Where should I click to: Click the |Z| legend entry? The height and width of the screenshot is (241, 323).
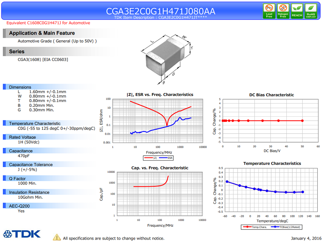coord(150,158)
